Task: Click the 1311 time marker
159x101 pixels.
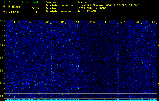Action: pos(16,22)
